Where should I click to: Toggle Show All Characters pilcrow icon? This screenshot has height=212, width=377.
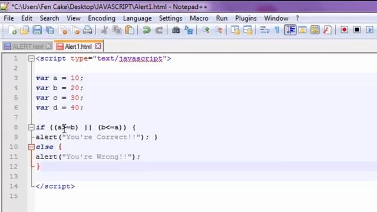pyautogui.click(x=277, y=30)
